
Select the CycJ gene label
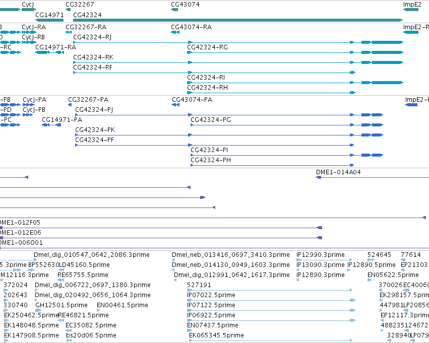click(x=28, y=5)
